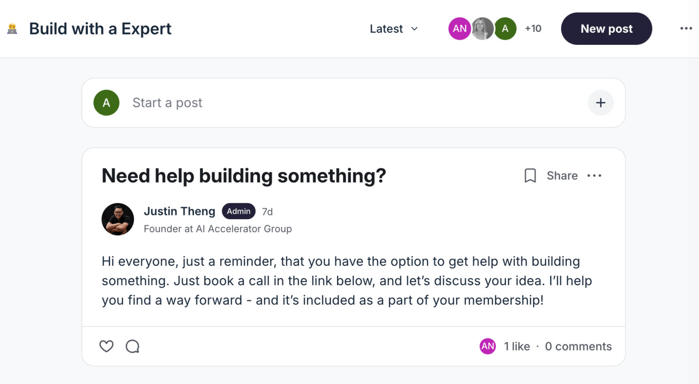Open the Latest sort dropdown

(x=393, y=29)
